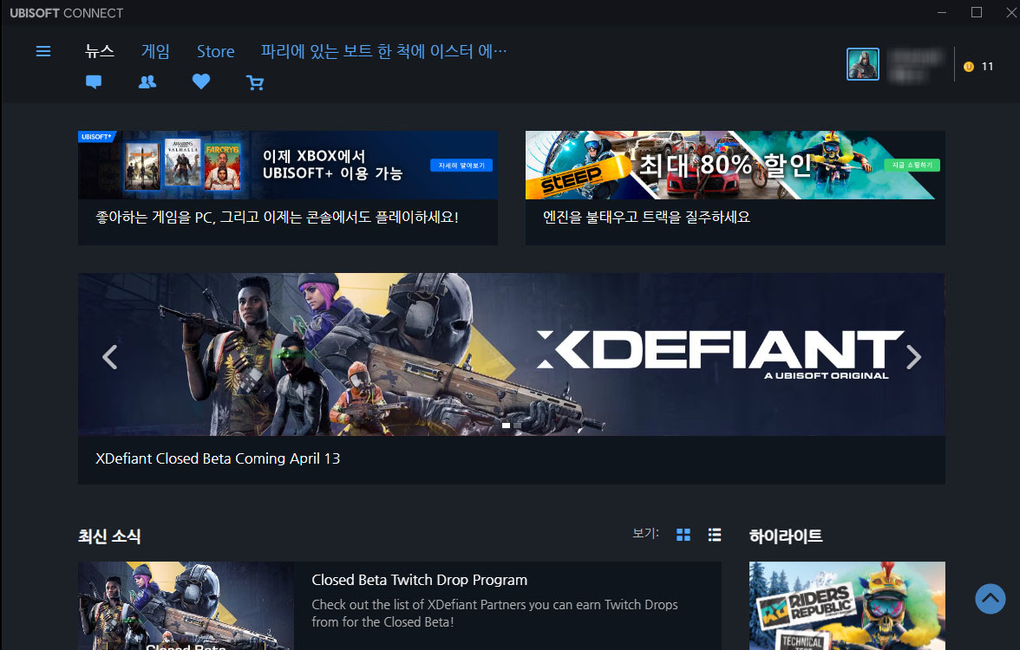Open the Riders Republic highlight image
The image size is (1020, 650).
tap(847, 606)
